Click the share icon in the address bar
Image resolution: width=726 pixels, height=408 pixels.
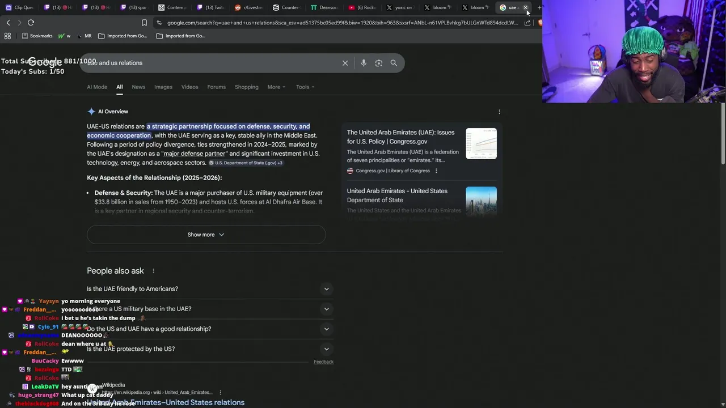[527, 23]
